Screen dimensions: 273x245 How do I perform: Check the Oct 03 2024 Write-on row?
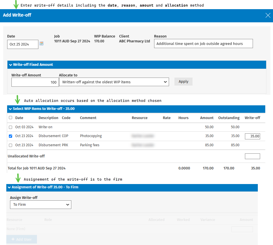[x=10, y=127]
